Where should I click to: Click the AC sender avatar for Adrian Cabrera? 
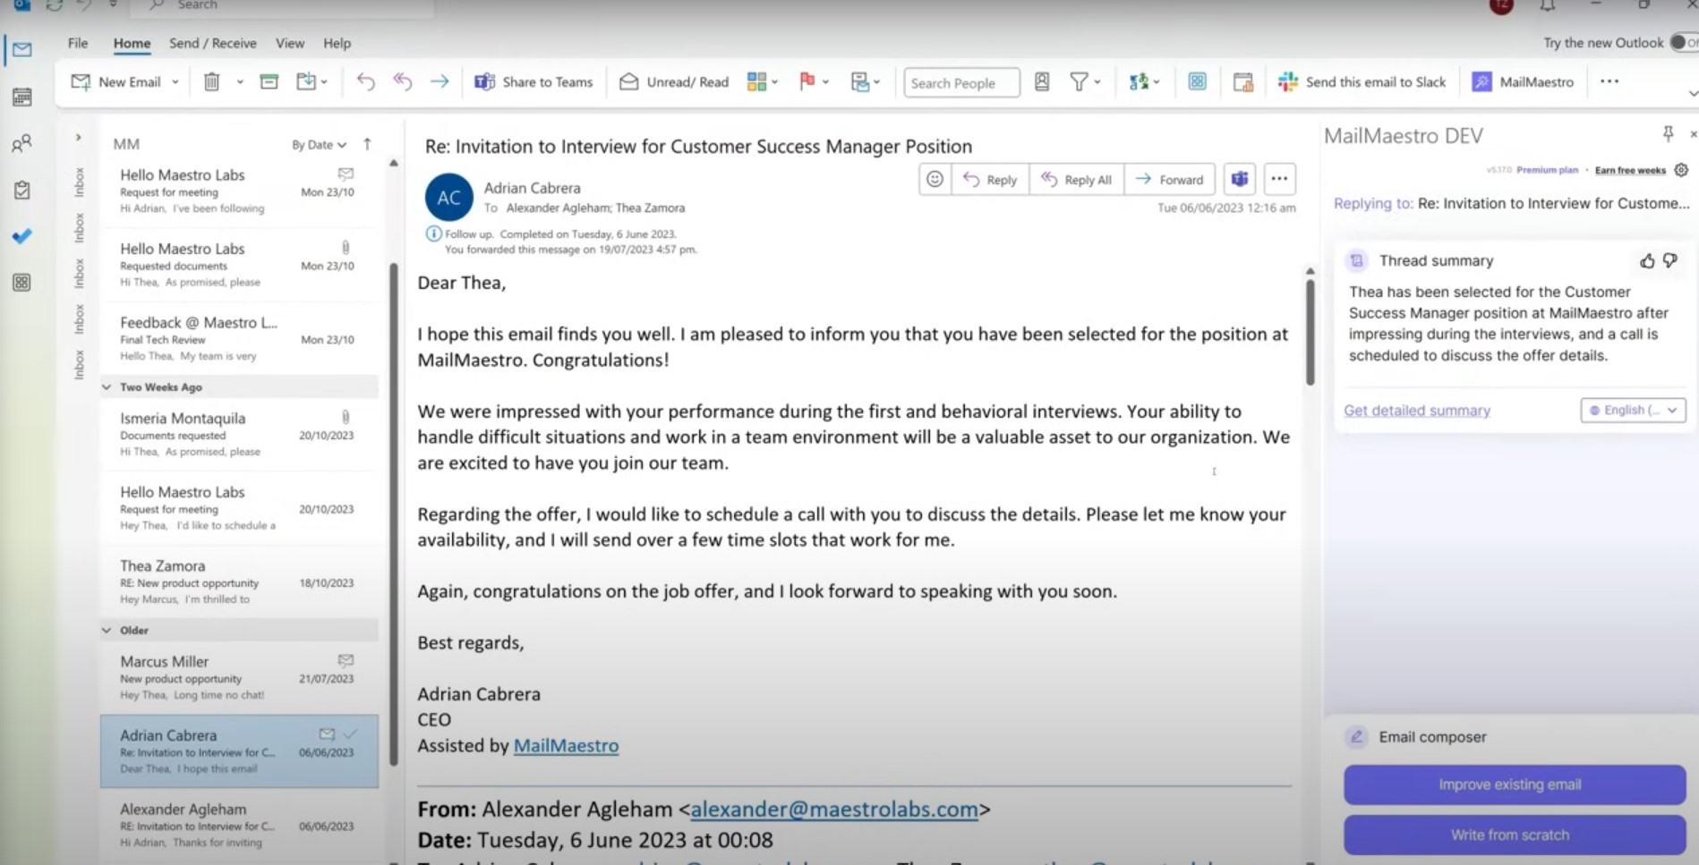point(449,197)
